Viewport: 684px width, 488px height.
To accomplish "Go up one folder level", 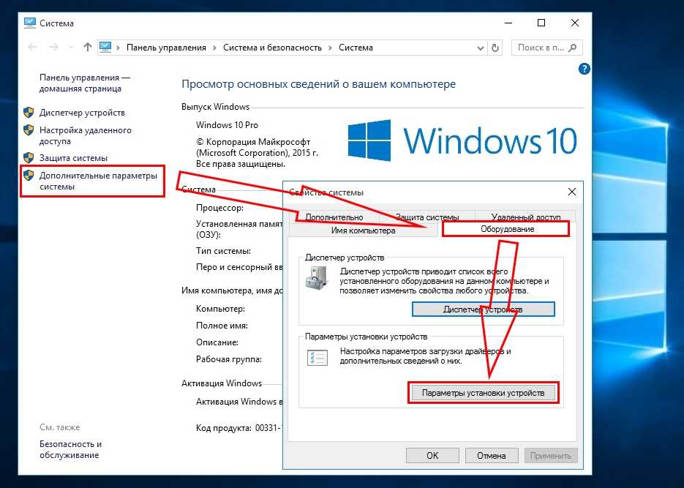I will point(88,47).
